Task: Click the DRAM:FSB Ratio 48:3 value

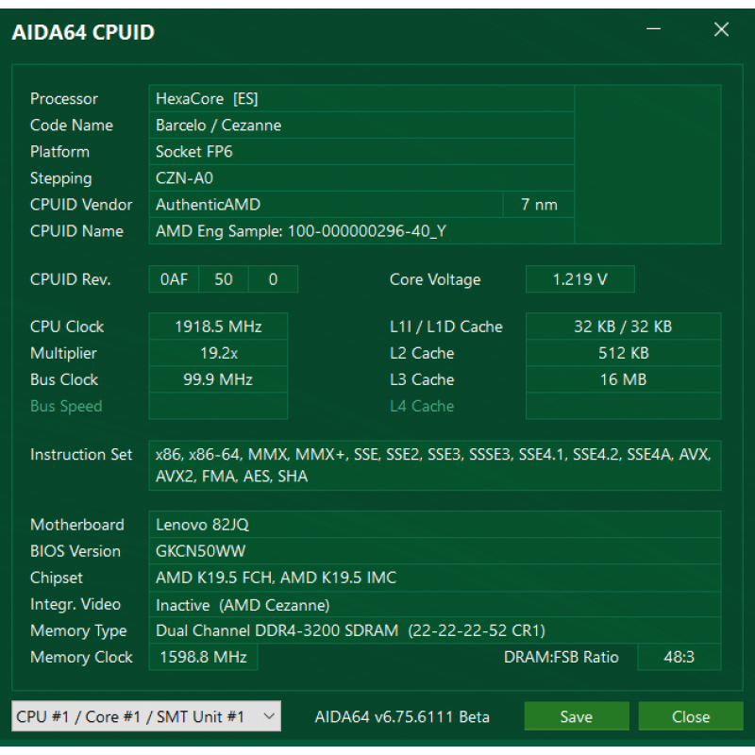Action: 679,657
